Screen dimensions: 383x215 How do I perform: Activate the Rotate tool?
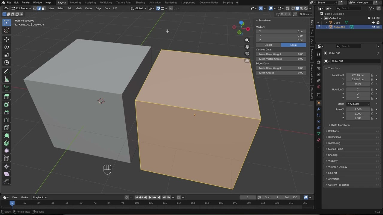[7, 47]
